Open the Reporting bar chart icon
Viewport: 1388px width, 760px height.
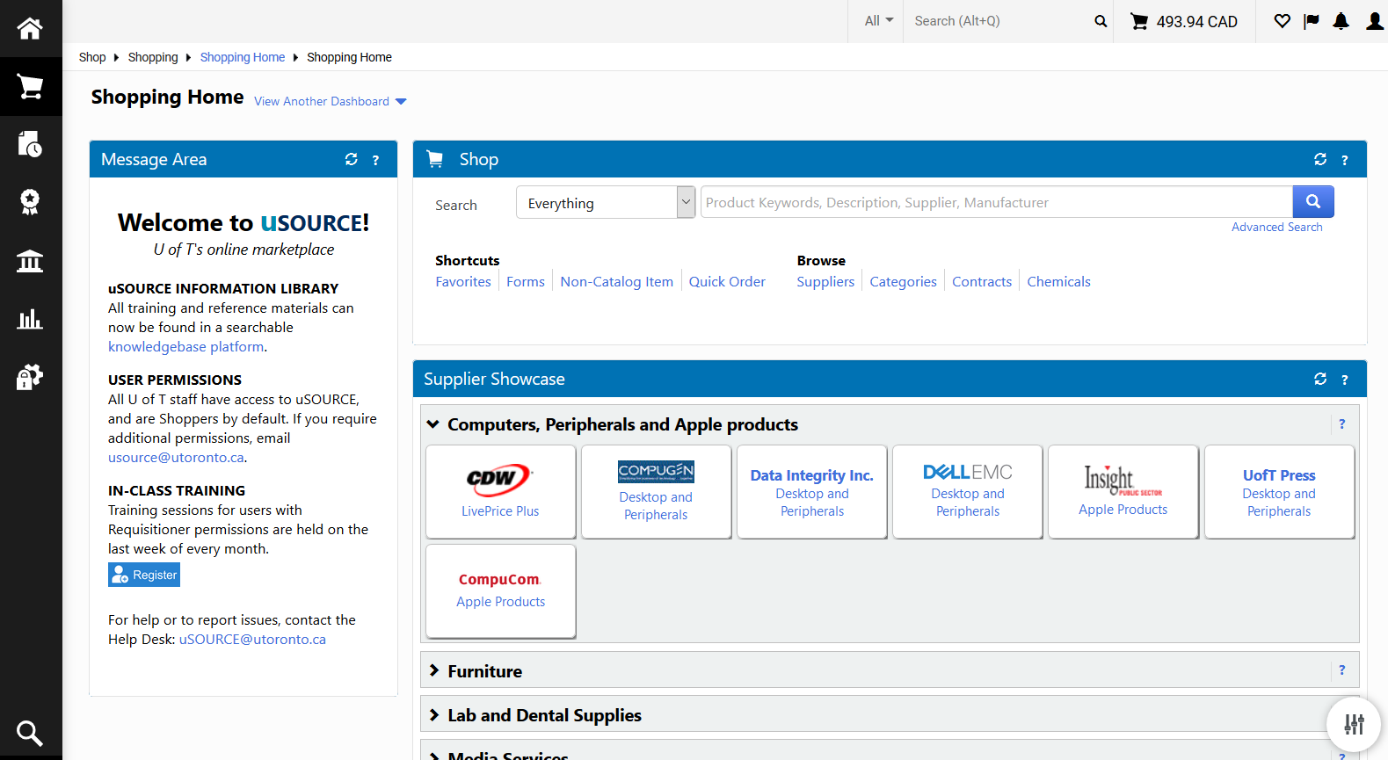pos(30,319)
